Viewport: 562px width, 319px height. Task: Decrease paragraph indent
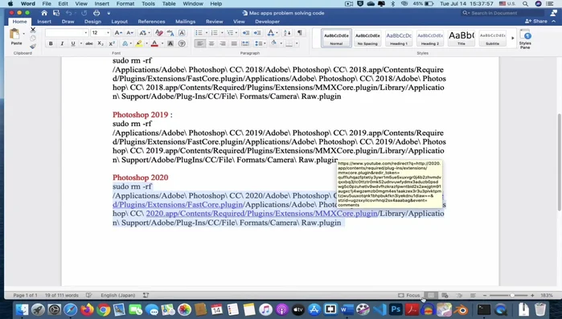point(245,33)
